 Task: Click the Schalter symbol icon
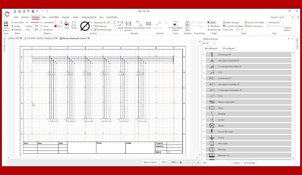coord(212,120)
